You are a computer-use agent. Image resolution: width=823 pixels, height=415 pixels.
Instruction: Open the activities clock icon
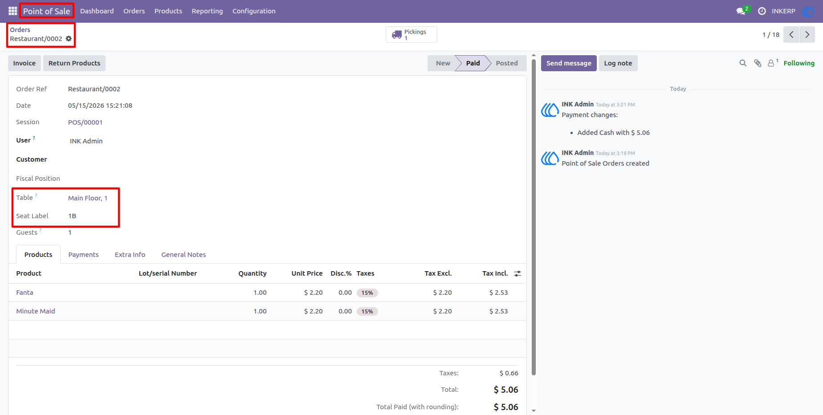pos(762,11)
